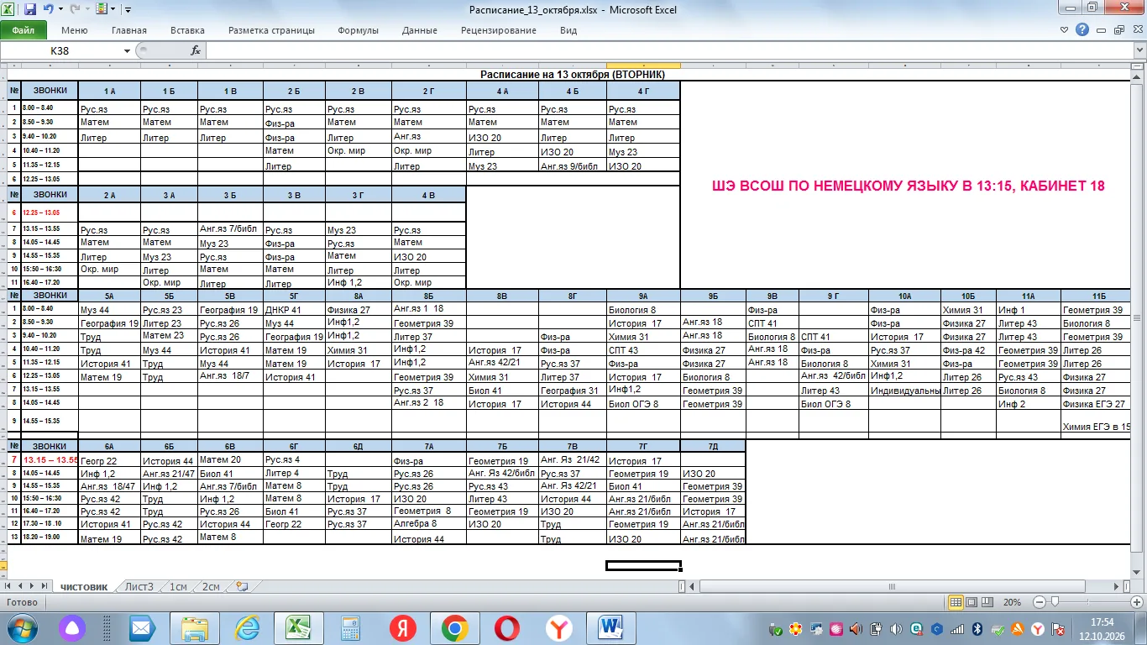Go to the Формулы ribbon tab

(x=359, y=30)
